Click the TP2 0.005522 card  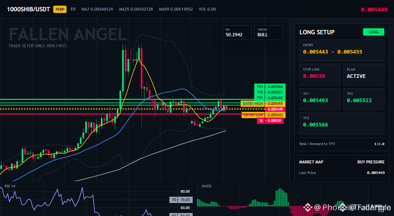point(364,99)
